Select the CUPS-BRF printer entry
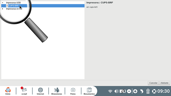Screen dimensions: 171x96 [43, 6]
